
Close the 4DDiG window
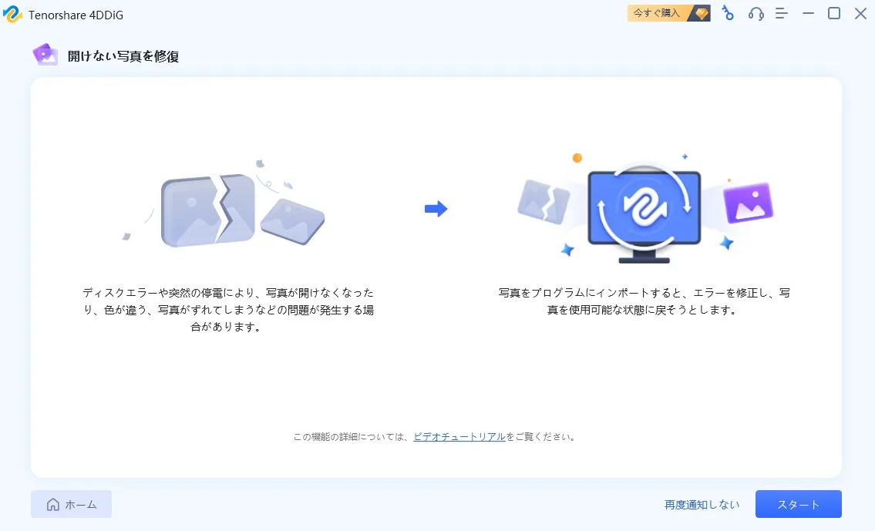[x=860, y=13]
